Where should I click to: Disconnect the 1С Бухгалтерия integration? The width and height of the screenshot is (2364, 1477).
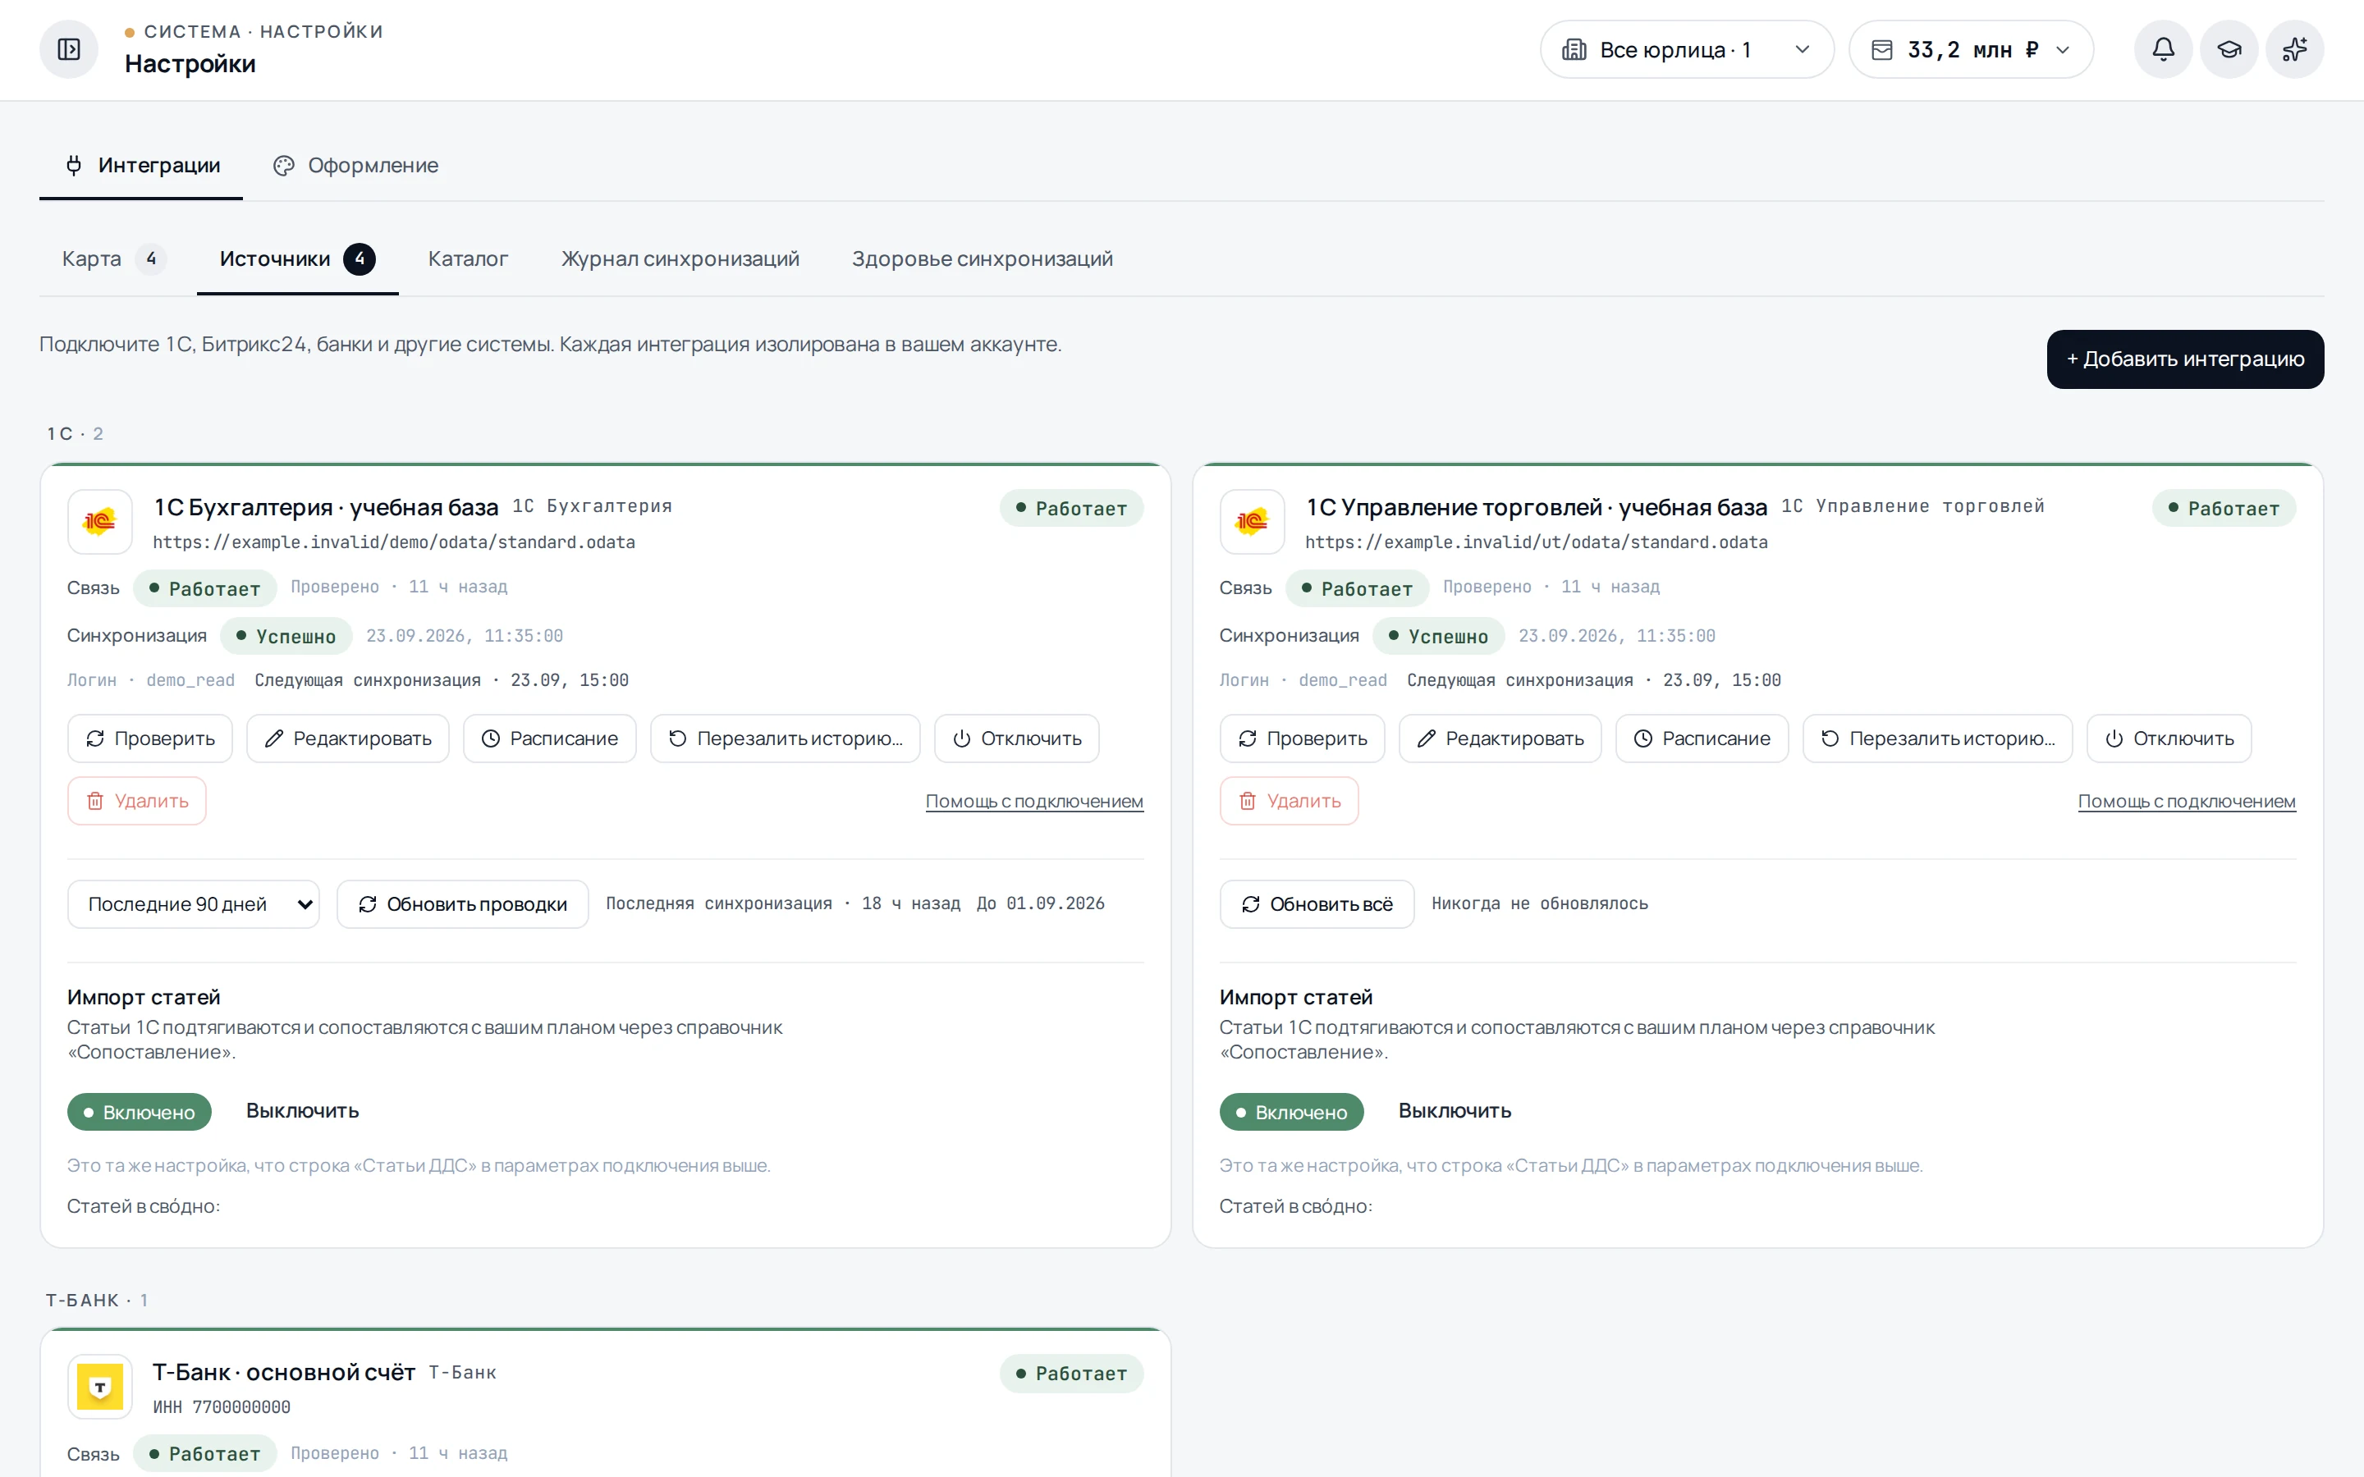pos(1017,738)
